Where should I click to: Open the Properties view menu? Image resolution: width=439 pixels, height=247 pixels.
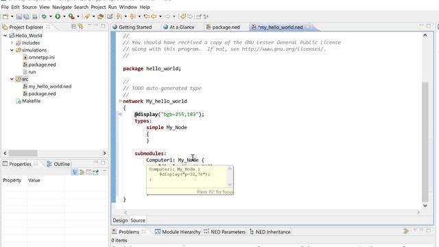pos(104,172)
